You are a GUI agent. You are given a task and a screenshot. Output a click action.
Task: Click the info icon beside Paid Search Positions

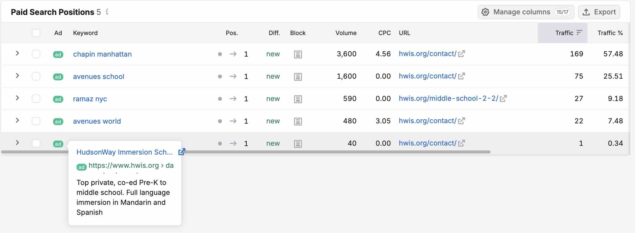(x=107, y=12)
